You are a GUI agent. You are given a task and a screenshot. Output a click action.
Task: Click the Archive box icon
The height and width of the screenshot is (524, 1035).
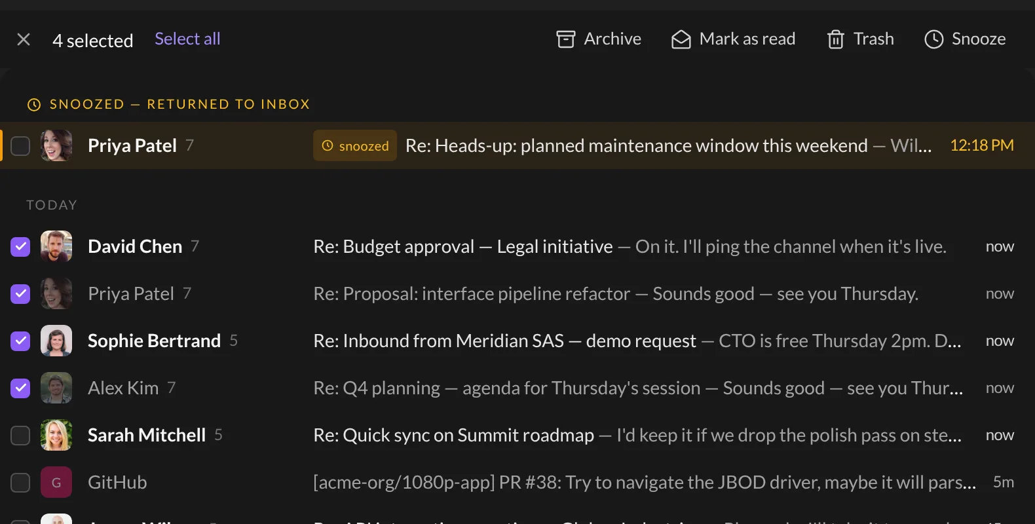click(x=566, y=39)
